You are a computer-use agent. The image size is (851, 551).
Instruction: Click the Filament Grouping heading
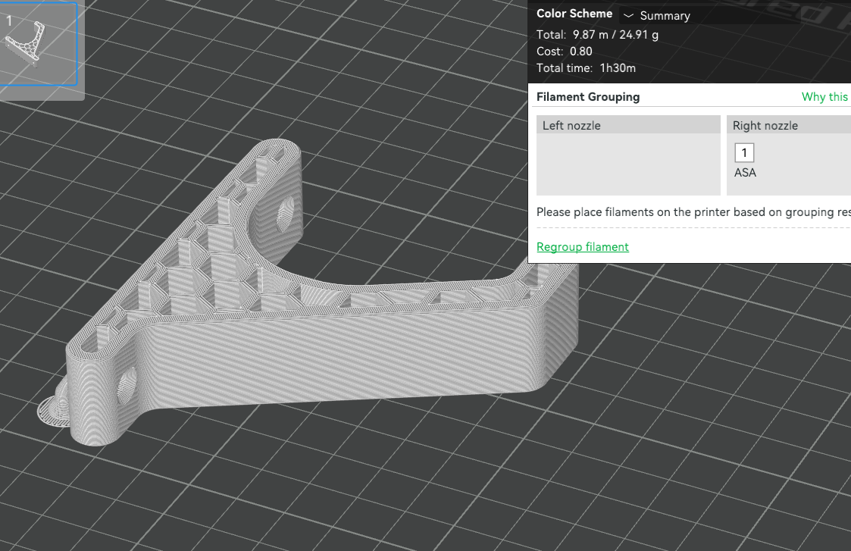tap(588, 96)
